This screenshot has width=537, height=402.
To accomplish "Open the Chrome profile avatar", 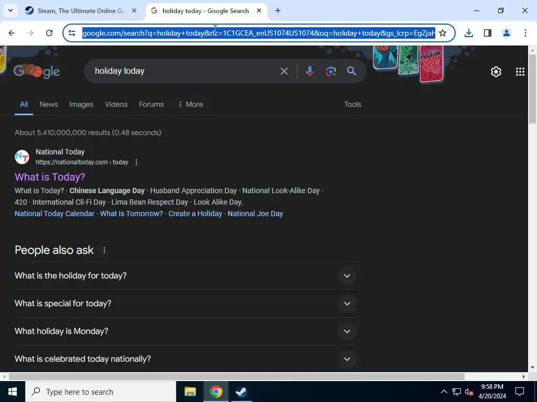I will click(x=506, y=33).
